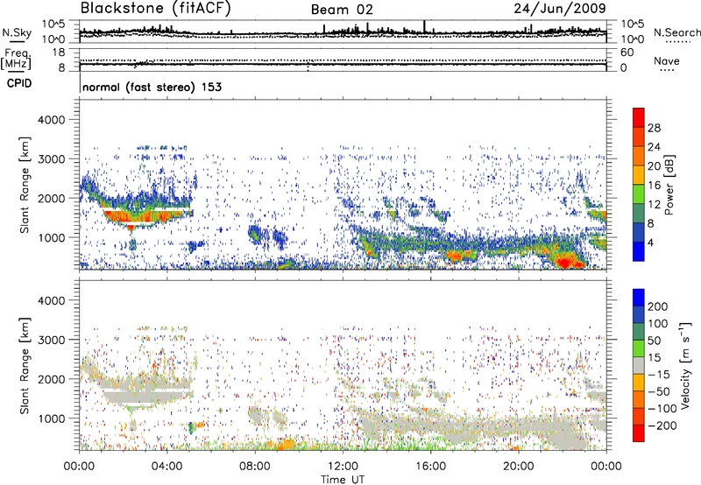Click the 50 label on the Velocity scale
Viewport: 701px width, 485px height.
pyautogui.click(x=654, y=341)
